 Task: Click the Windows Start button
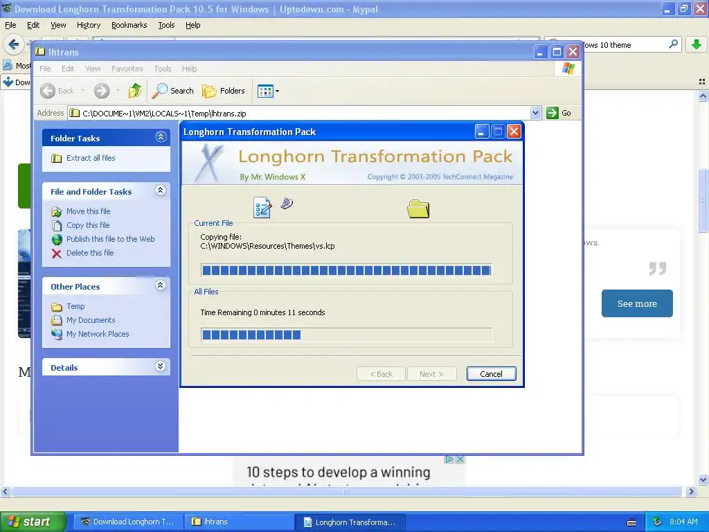click(x=32, y=522)
